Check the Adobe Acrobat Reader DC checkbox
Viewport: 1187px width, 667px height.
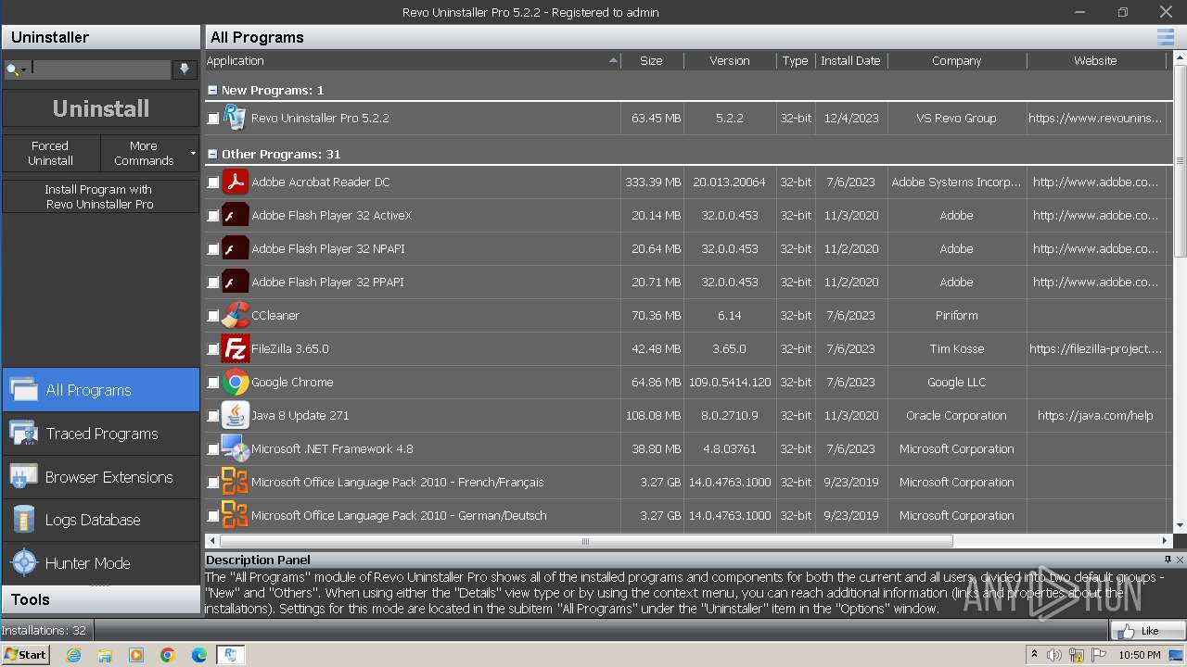coord(213,182)
